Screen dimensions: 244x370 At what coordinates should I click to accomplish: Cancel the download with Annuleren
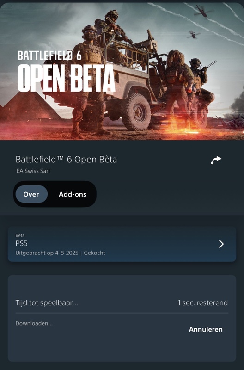click(206, 329)
